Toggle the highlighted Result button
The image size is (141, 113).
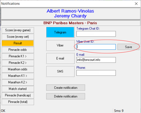coord(18,43)
